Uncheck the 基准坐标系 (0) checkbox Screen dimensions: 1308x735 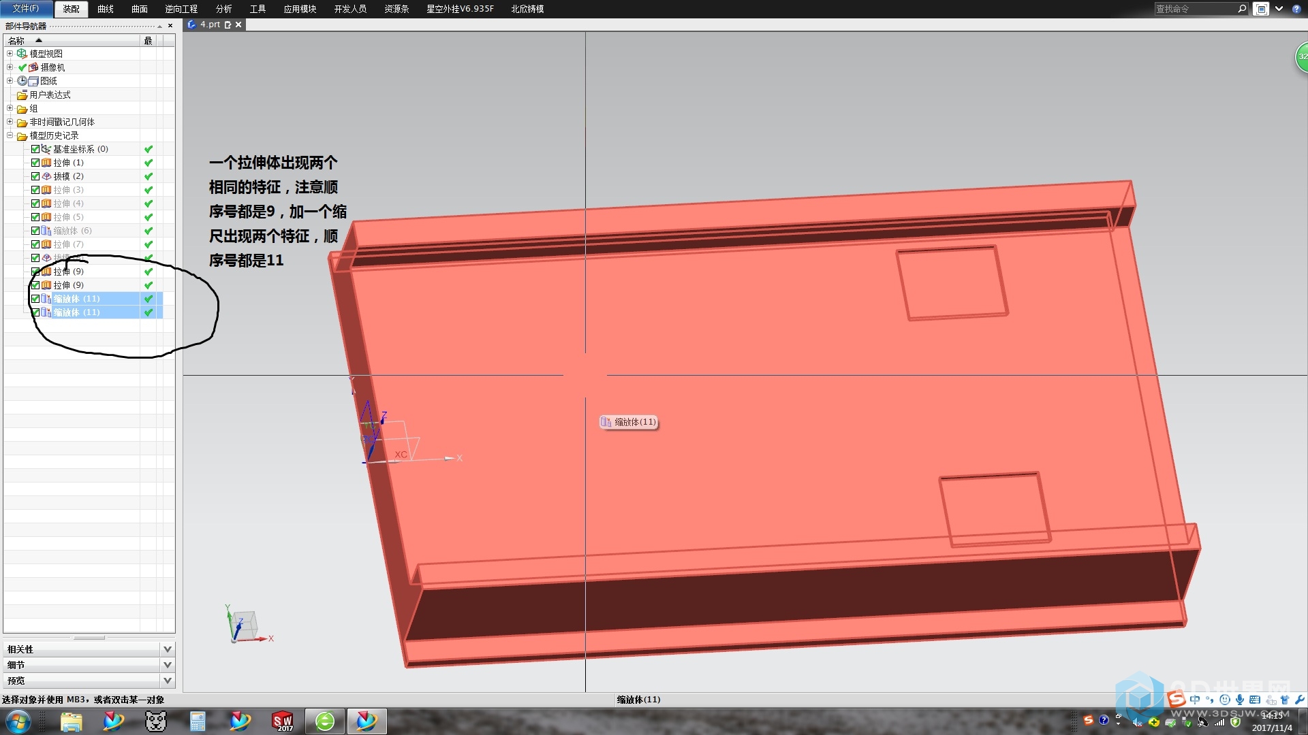(x=35, y=149)
